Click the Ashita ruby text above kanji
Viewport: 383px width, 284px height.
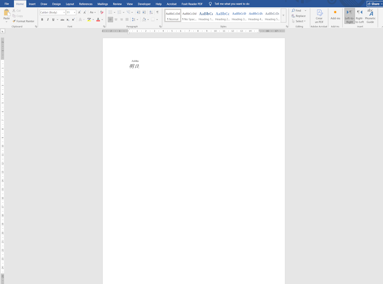coord(135,61)
